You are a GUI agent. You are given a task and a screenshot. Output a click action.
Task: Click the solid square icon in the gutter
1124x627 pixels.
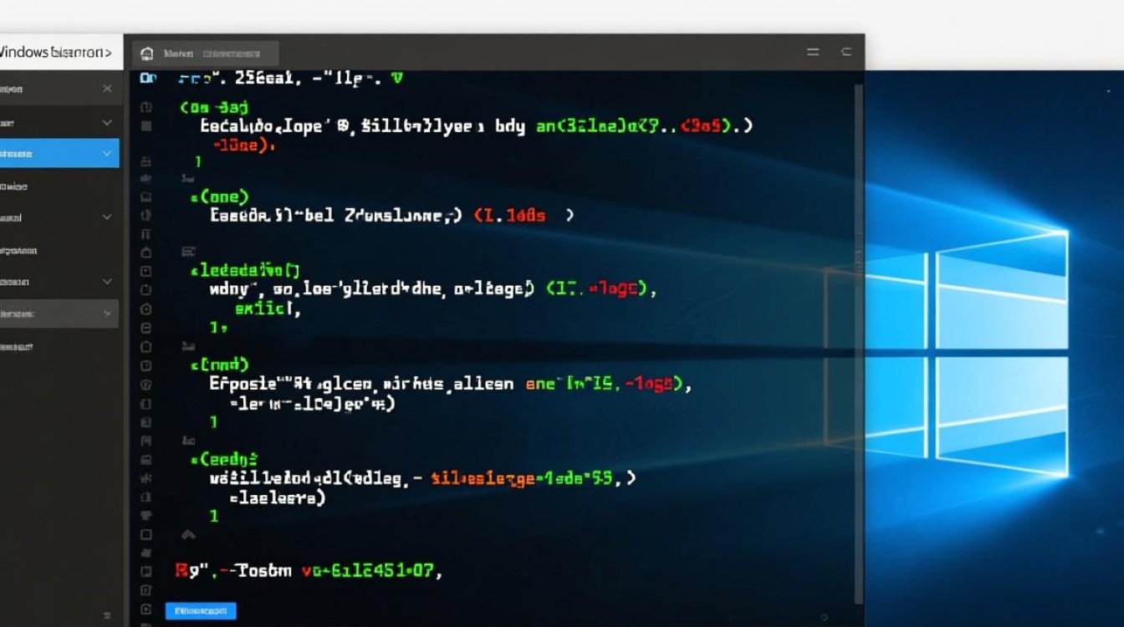tap(146, 126)
